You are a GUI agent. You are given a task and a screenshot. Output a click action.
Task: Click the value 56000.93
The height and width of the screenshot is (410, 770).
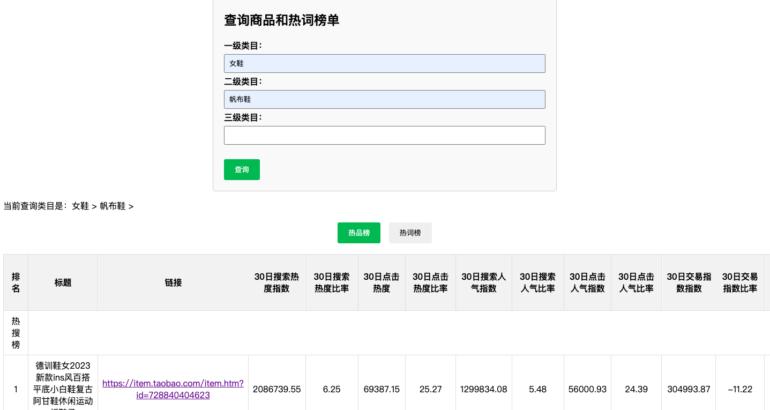[587, 389]
